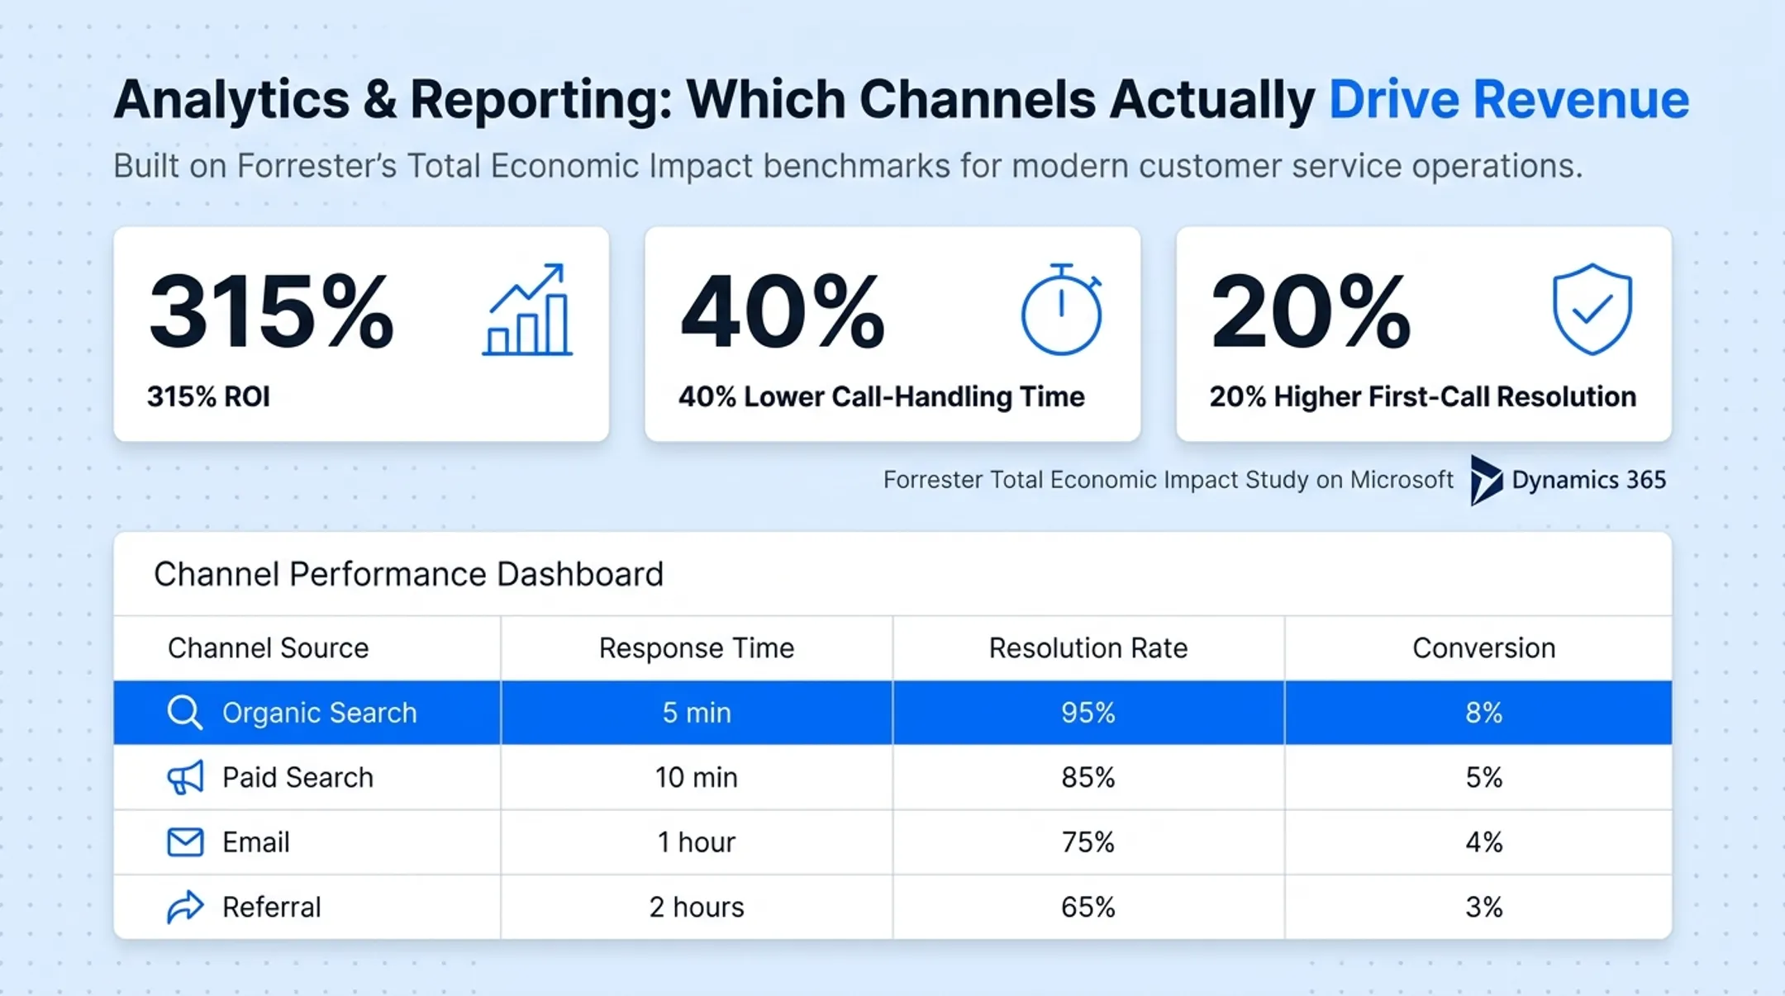The height and width of the screenshot is (996, 1785).
Task: Click the 75% resolution rate cell
Action: (x=1088, y=842)
